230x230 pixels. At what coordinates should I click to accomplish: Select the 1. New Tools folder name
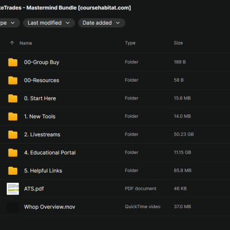click(x=40, y=116)
